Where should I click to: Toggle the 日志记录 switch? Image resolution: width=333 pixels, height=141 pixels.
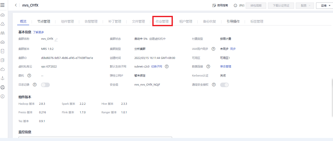coord(46,85)
